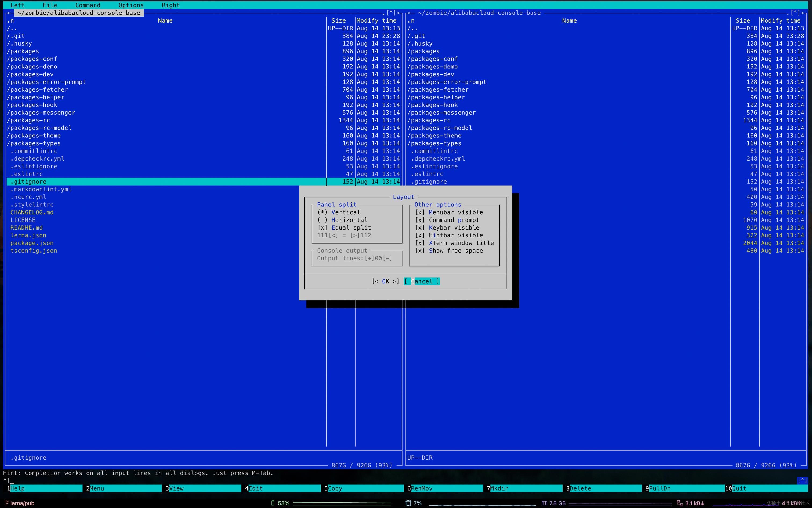Uncheck Menubar visible option
The height and width of the screenshot is (508, 812).
tap(420, 212)
